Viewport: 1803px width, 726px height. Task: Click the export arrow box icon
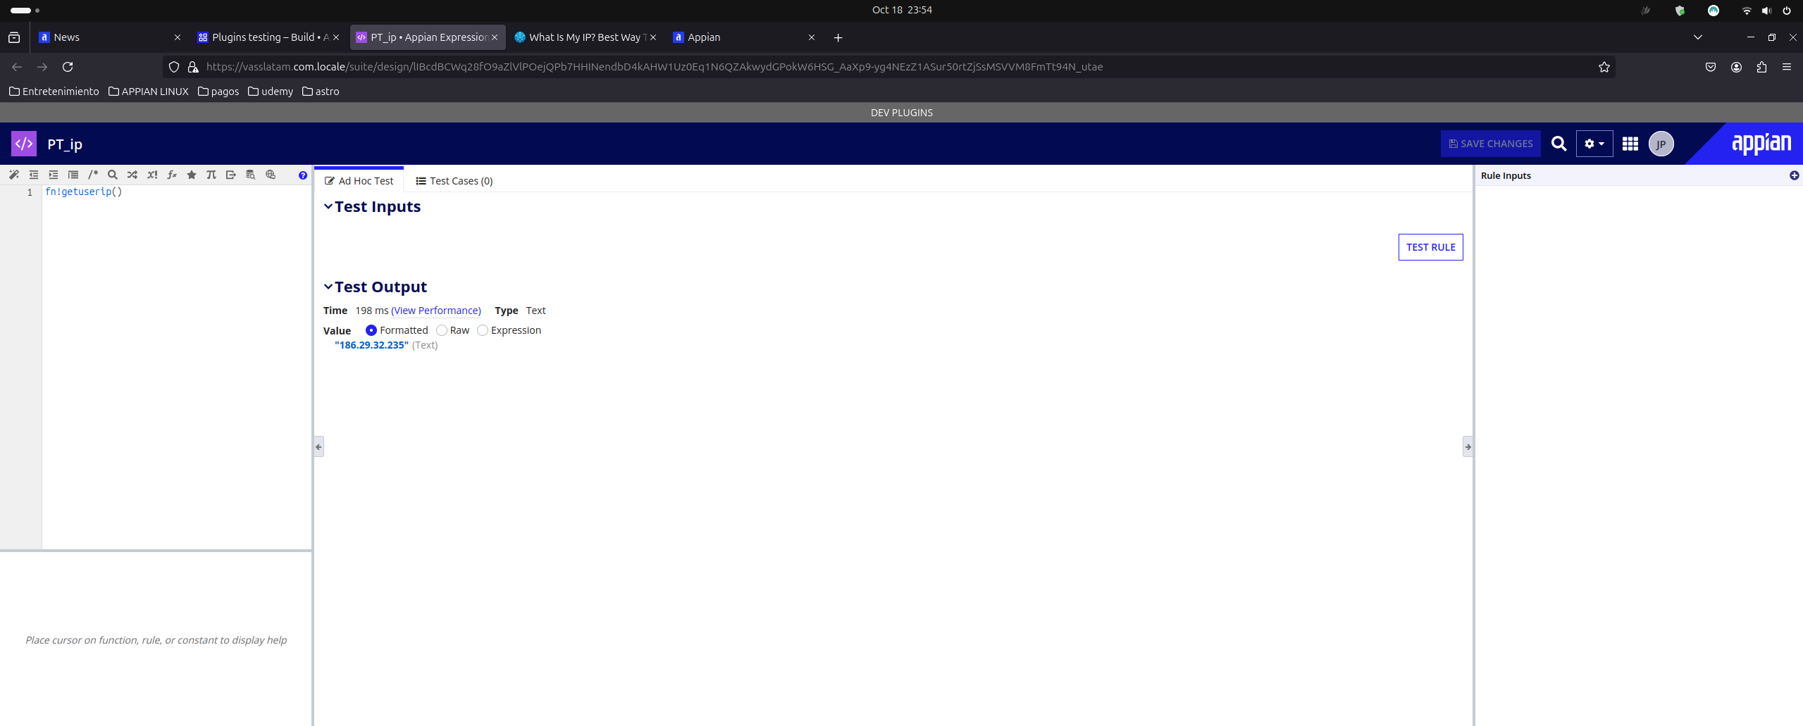tap(231, 175)
